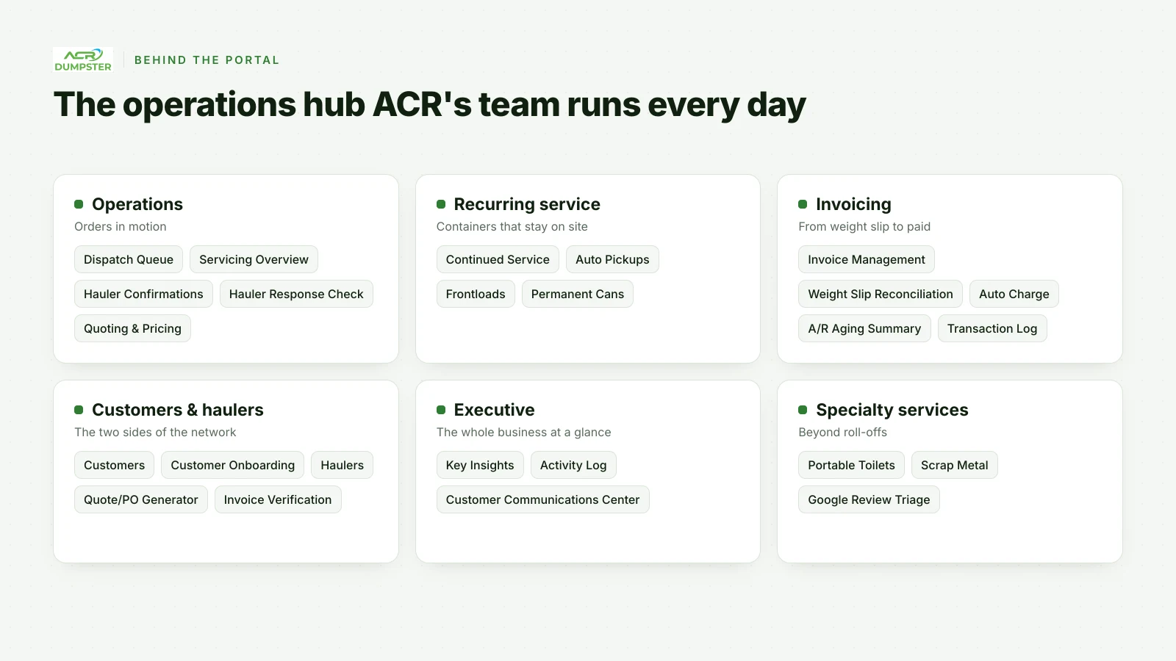The height and width of the screenshot is (661, 1176).
Task: Click the Customers & haulers heading
Action: tap(178, 410)
